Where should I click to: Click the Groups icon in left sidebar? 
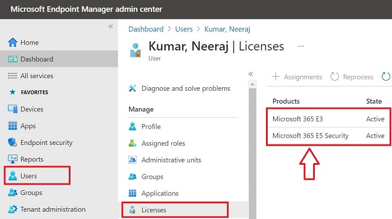tap(13, 193)
